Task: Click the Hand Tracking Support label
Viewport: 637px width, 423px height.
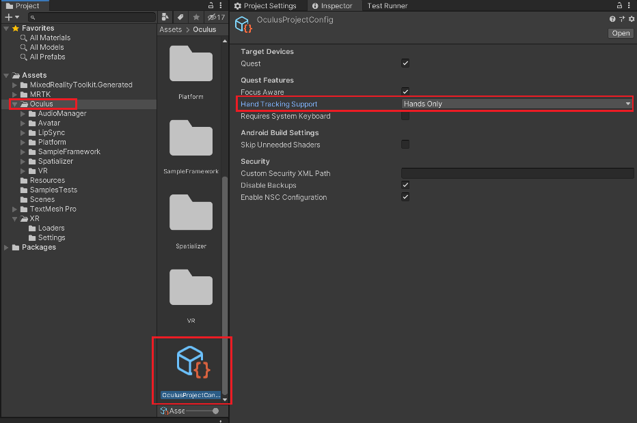Action: pyautogui.click(x=279, y=104)
